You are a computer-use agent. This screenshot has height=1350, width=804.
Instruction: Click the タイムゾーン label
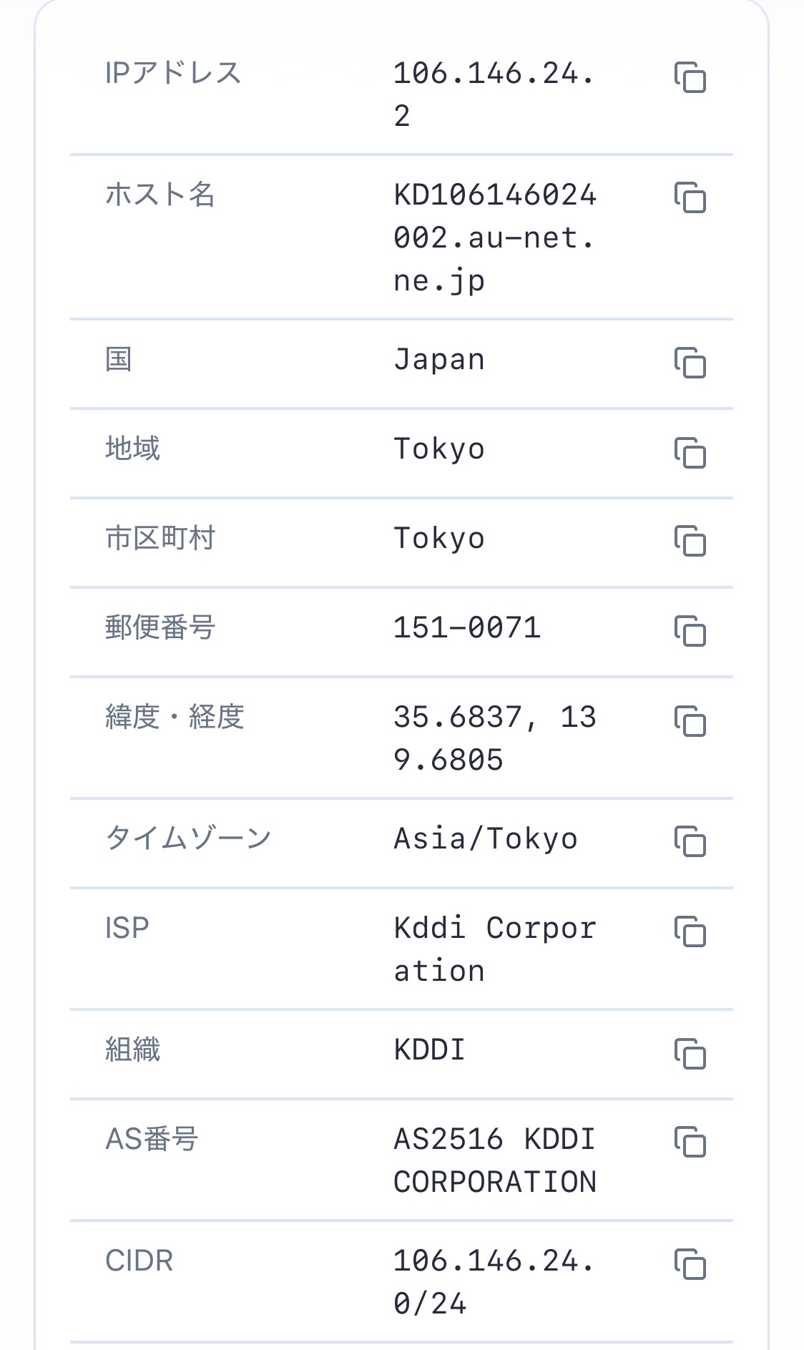coord(188,838)
